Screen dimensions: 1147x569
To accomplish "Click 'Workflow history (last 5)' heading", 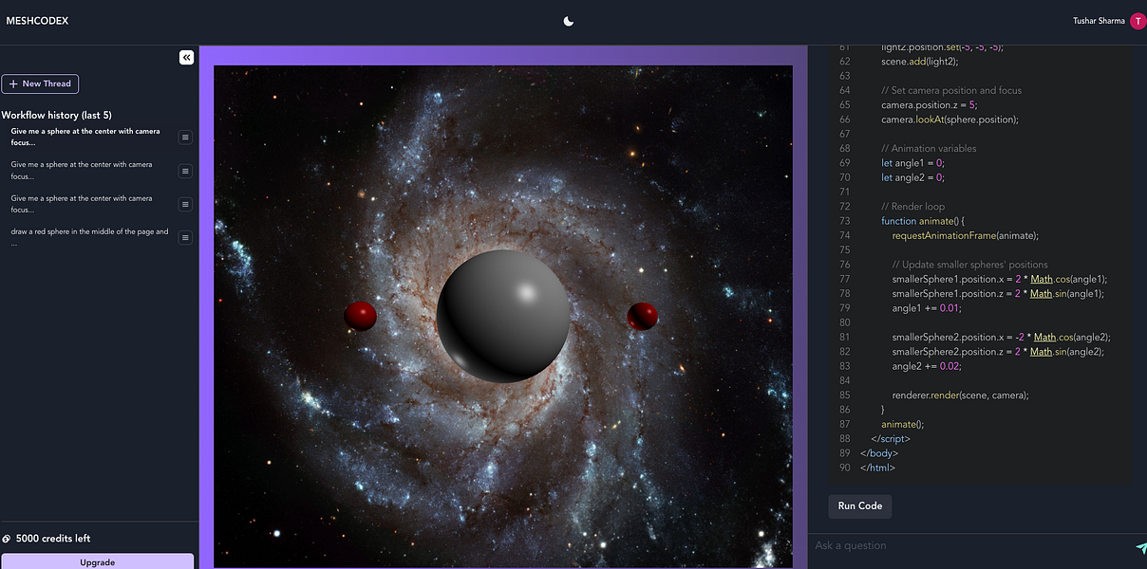I will [x=57, y=115].
